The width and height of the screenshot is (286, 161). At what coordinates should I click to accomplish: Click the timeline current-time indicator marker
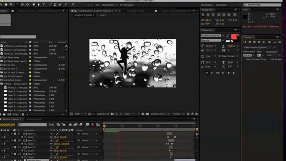coord(104,126)
